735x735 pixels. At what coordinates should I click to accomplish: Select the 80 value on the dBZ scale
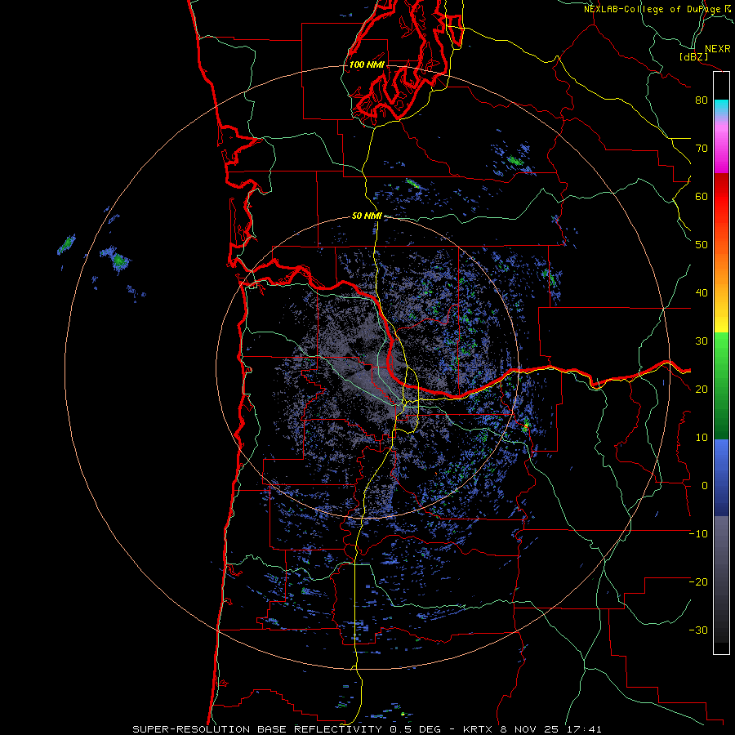(x=702, y=100)
